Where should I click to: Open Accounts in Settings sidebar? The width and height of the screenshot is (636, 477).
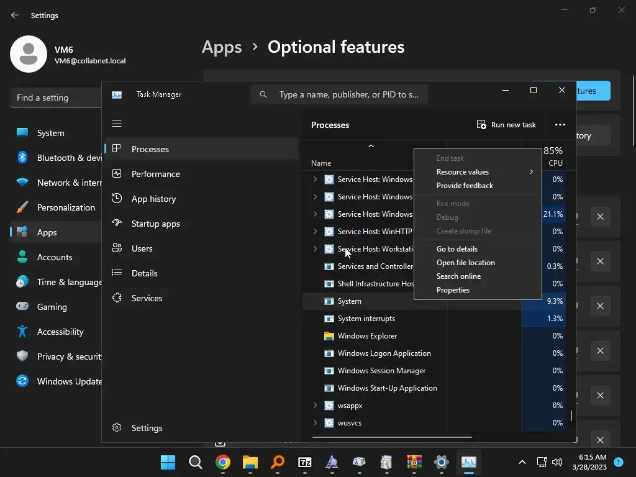pyautogui.click(x=56, y=257)
